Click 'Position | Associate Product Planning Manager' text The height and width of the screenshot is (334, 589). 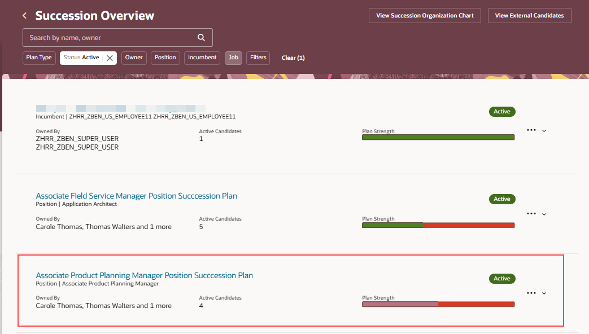97,284
